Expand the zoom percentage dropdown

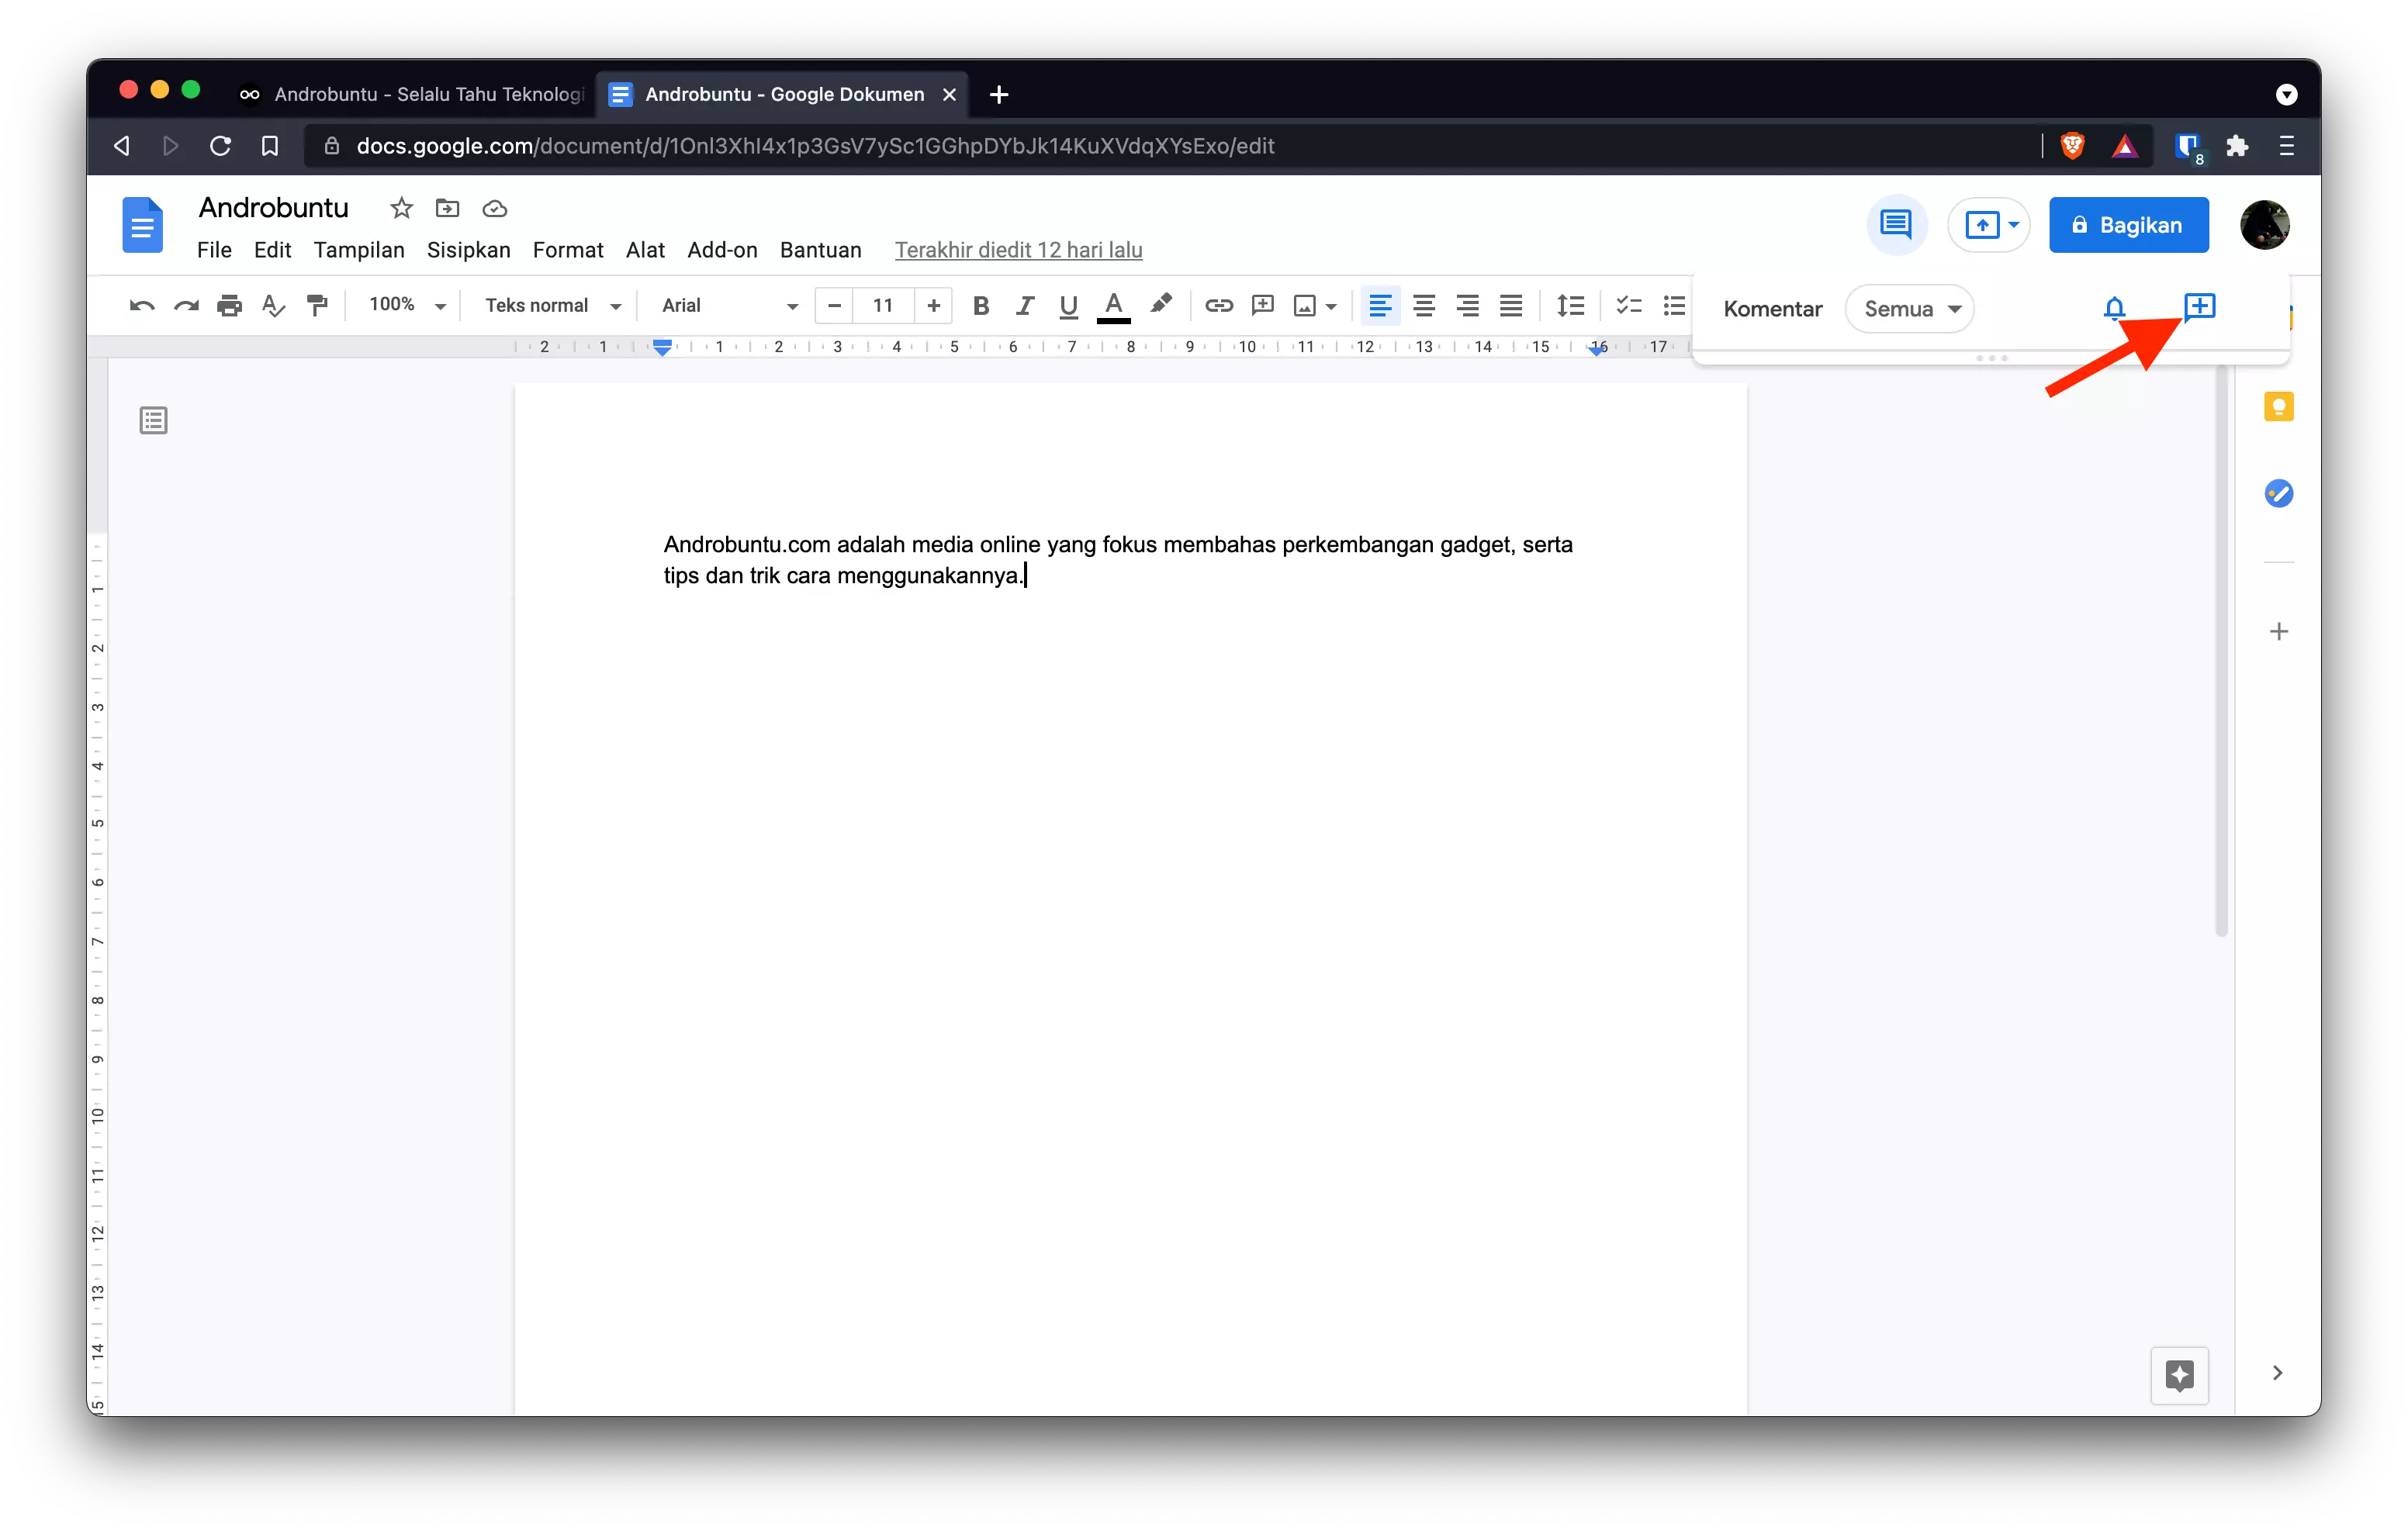(404, 305)
